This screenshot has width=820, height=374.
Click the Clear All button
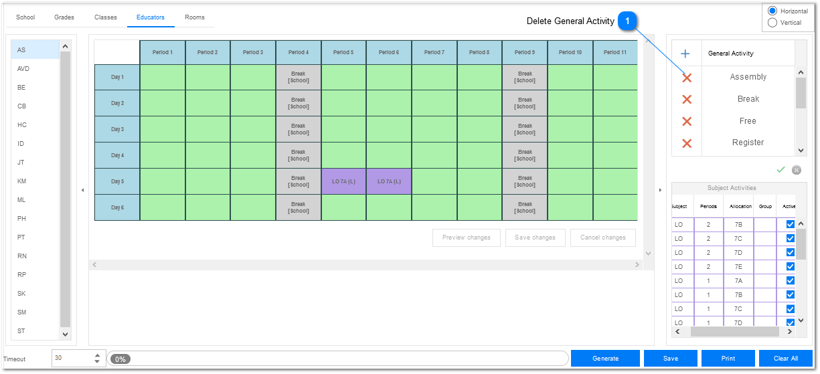click(786, 359)
